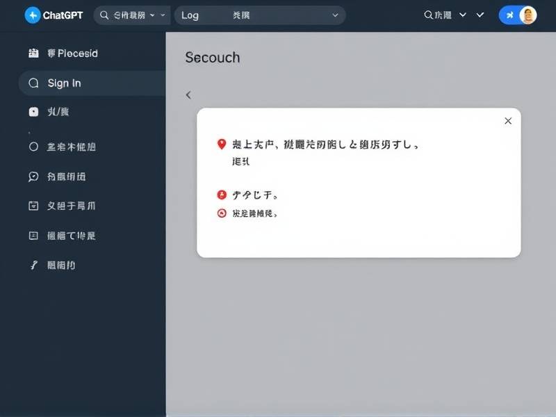Image resolution: width=556 pixels, height=417 pixels.
Task: Open the dropdown arrow in the Log field
Action: pos(335,15)
